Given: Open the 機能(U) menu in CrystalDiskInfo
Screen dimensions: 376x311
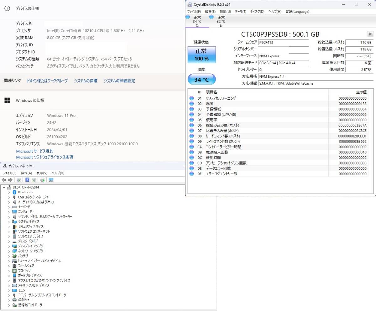Looking at the screenshot, I should click(x=225, y=12).
